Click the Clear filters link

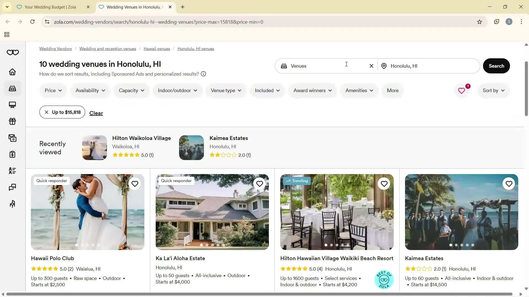pyautogui.click(x=96, y=113)
